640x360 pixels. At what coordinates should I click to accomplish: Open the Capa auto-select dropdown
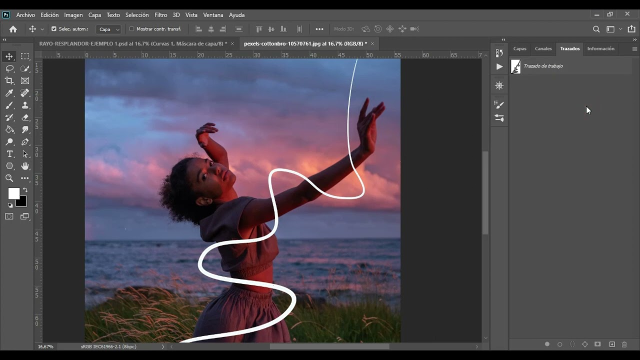coord(108,29)
